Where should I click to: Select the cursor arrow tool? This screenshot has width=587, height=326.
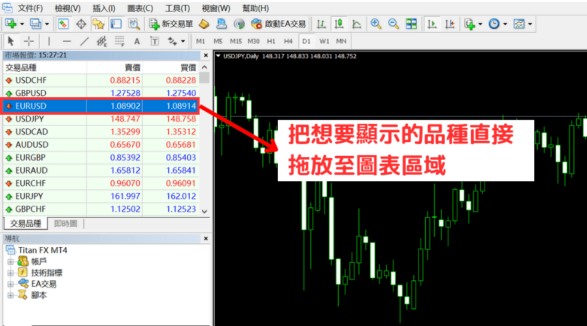[10, 41]
